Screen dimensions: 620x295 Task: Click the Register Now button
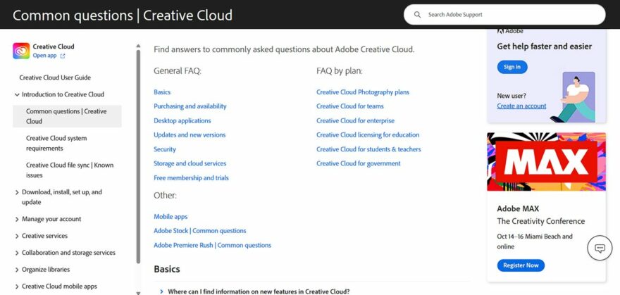pos(521,265)
